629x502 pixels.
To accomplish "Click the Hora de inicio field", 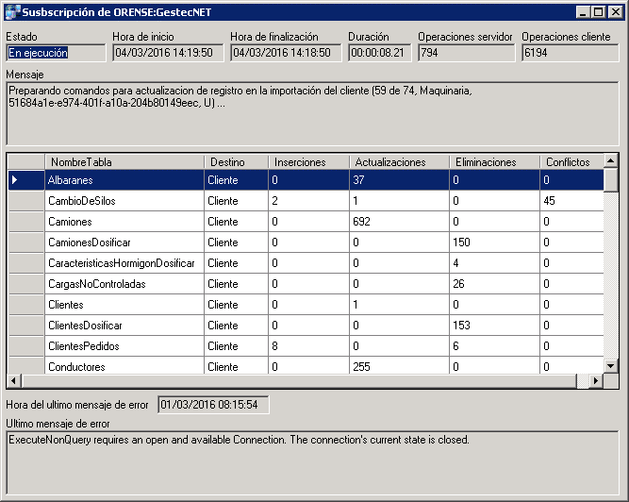I will point(168,53).
